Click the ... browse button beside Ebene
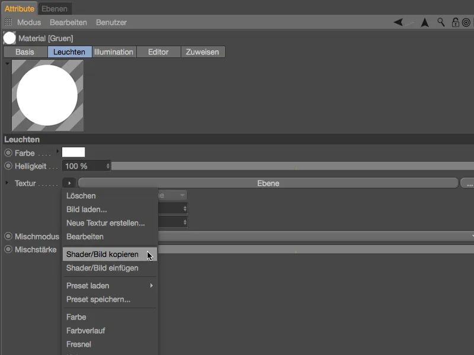The width and height of the screenshot is (474, 355). point(467,183)
